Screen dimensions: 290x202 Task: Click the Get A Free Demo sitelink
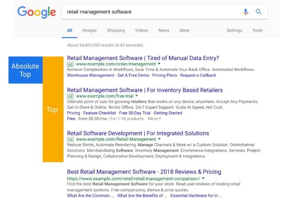click(x=133, y=75)
